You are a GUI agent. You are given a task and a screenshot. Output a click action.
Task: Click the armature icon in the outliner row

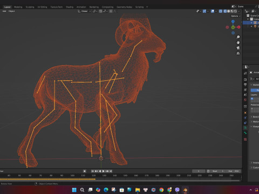point(255,23)
